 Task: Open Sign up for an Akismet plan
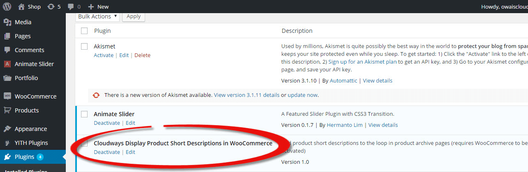[362, 62]
